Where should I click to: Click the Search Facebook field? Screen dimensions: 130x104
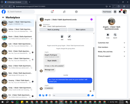coord(21,12)
